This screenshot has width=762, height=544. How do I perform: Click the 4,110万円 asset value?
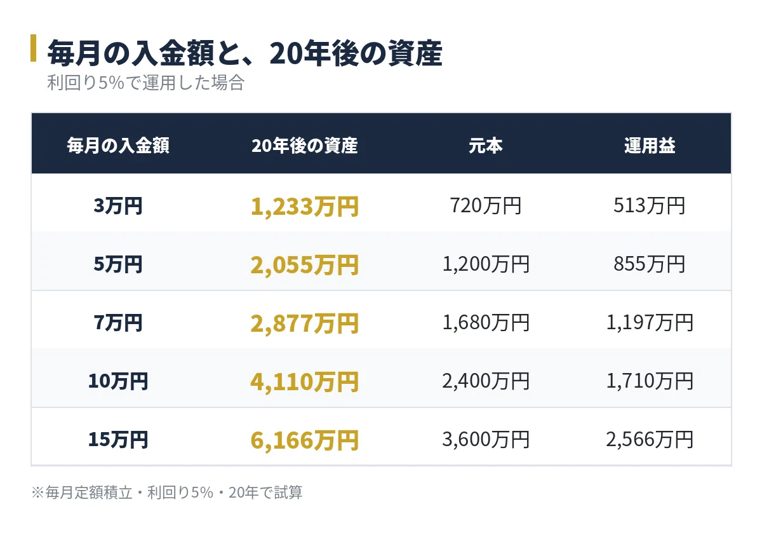(x=305, y=382)
